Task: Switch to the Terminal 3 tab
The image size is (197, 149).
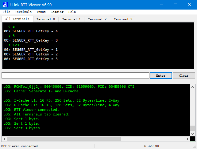Action: click(123, 19)
